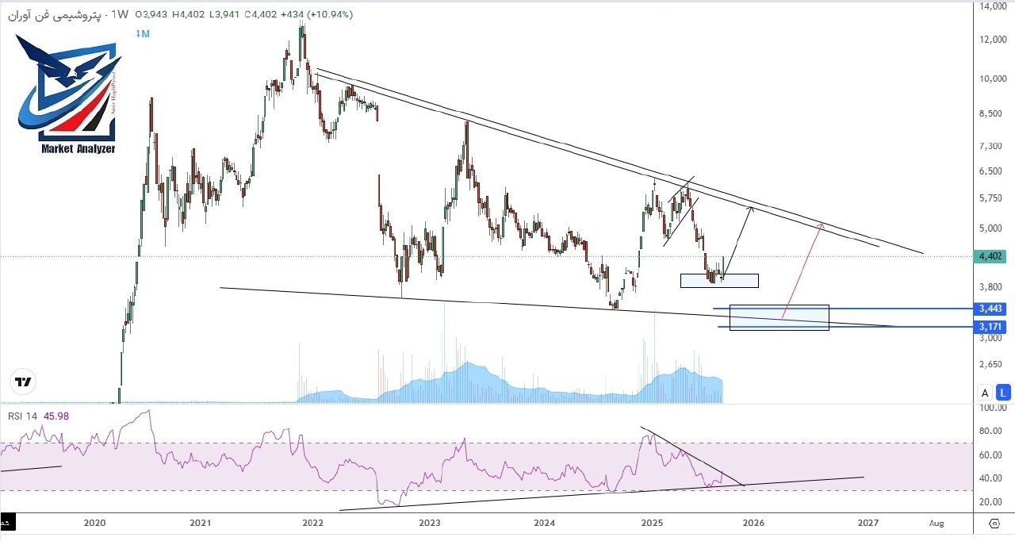Click the 2026 label on time axis

click(x=753, y=524)
